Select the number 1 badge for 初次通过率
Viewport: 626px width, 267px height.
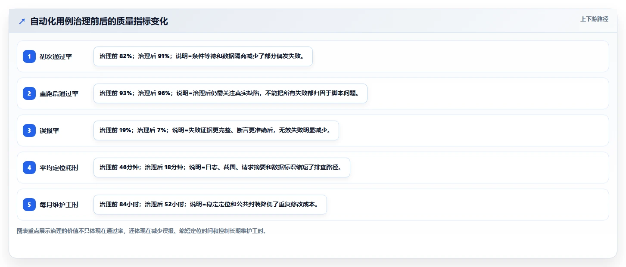tap(29, 56)
